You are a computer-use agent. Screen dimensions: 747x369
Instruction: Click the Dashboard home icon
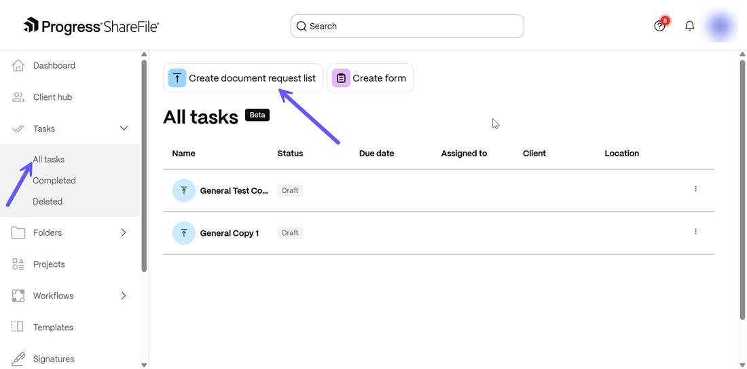[x=18, y=65]
